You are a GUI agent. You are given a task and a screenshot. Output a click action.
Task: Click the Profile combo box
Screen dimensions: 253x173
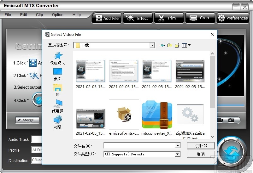pyautogui.click(x=37, y=150)
